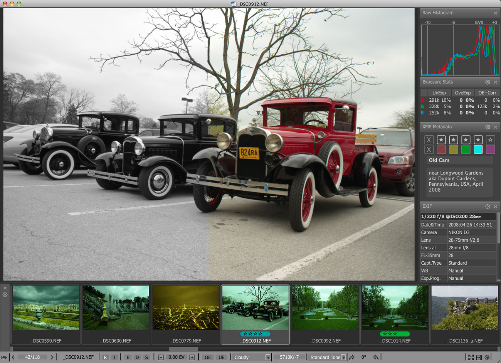Set rating to five stars in XMP Metadata
Viewport: 501px width, 363px height.
coord(490,139)
